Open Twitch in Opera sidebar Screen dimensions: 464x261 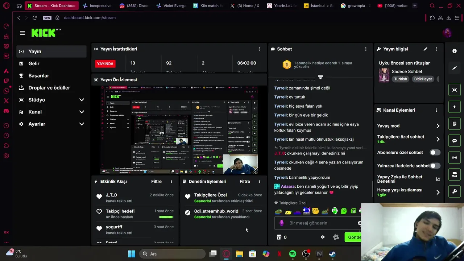(6, 81)
